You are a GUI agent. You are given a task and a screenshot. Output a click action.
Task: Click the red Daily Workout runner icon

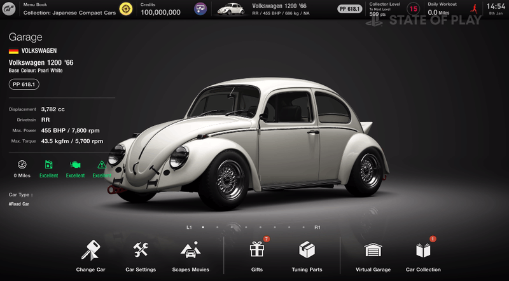(474, 9)
